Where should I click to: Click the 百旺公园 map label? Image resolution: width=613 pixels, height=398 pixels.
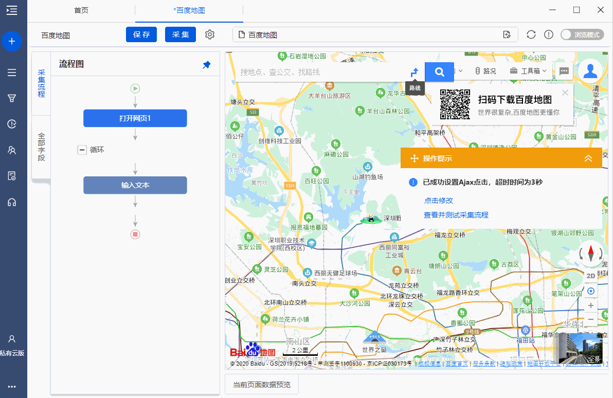[317, 181]
